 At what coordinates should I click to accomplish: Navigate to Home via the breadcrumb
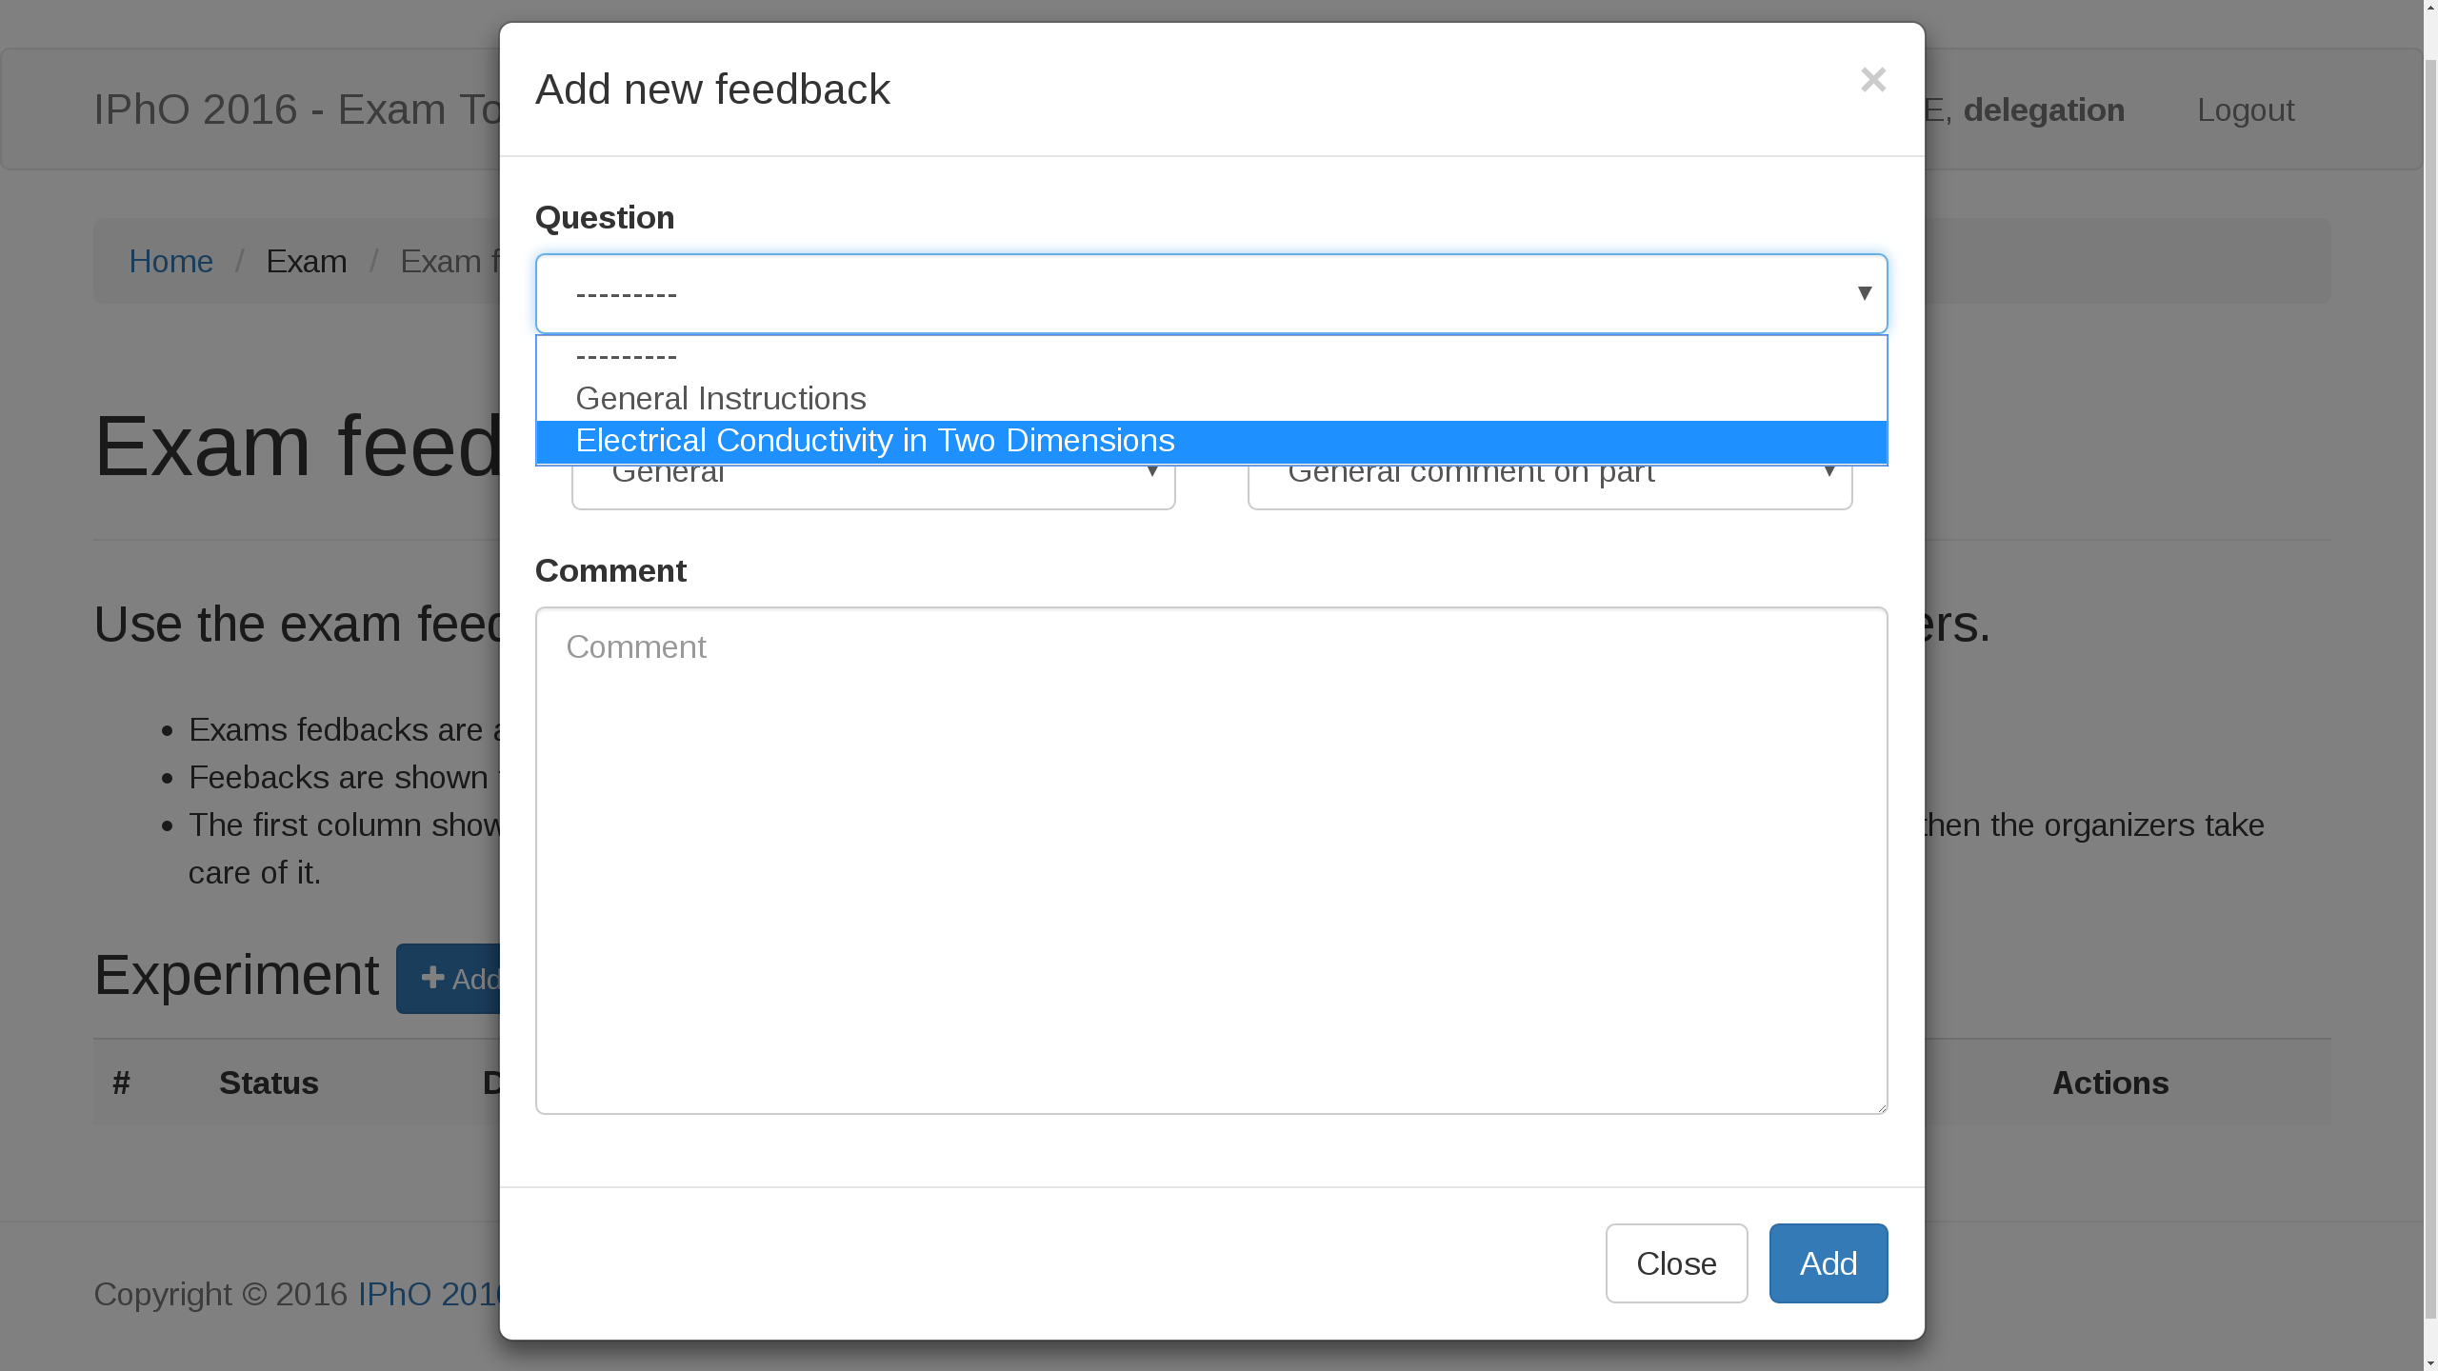point(171,261)
